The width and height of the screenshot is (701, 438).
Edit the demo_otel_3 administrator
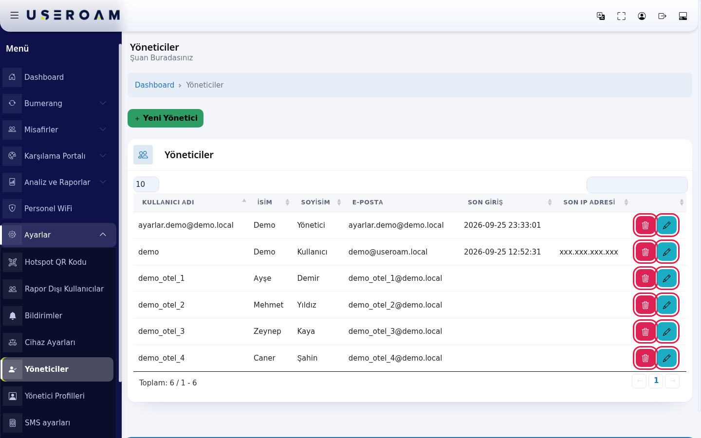coord(666,331)
